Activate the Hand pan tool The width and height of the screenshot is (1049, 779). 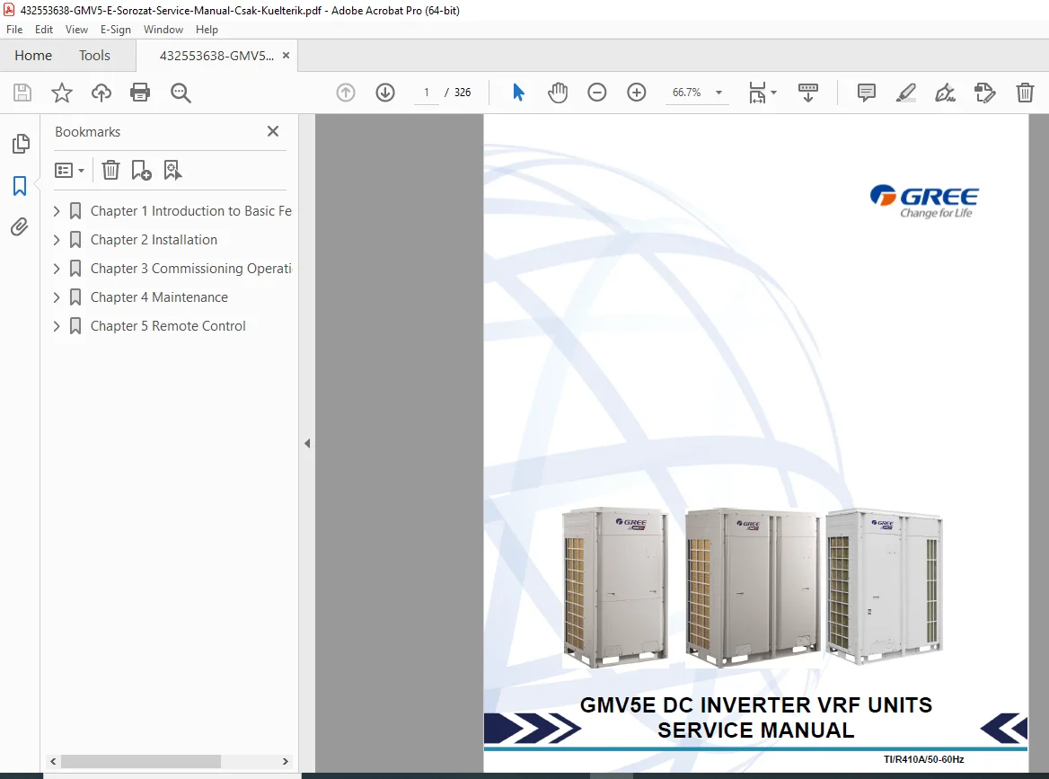[557, 93]
